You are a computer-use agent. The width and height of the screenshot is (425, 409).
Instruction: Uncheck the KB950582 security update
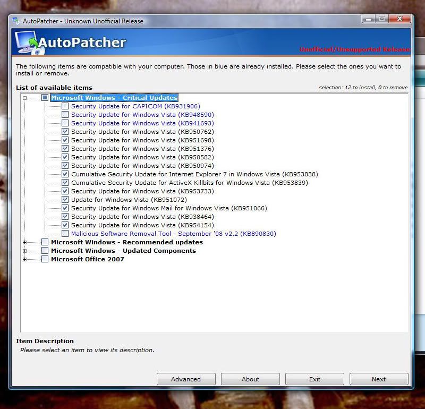(65, 157)
